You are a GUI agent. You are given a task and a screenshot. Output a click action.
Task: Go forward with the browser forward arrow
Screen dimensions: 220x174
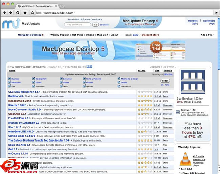(x=10, y=13)
